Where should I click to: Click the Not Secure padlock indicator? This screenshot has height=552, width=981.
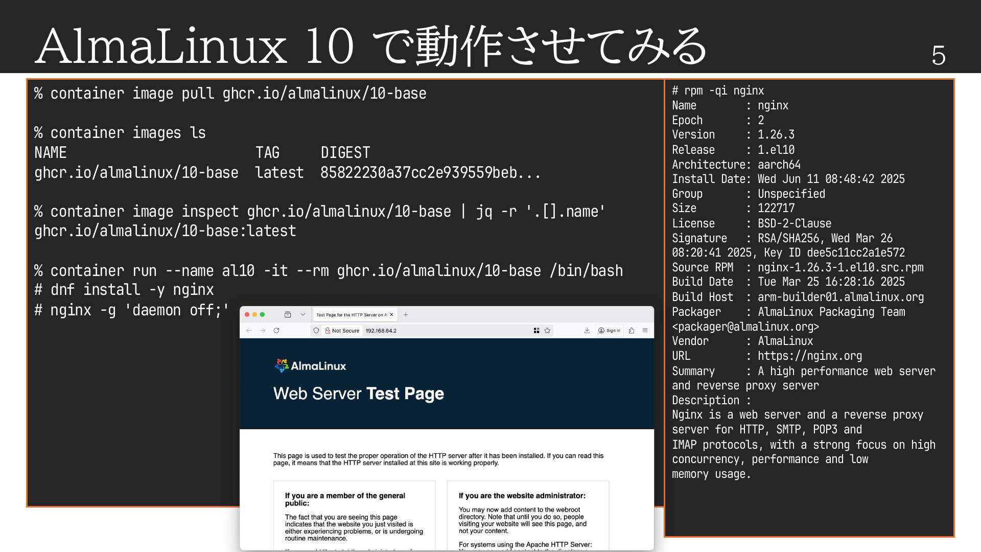[x=342, y=331]
